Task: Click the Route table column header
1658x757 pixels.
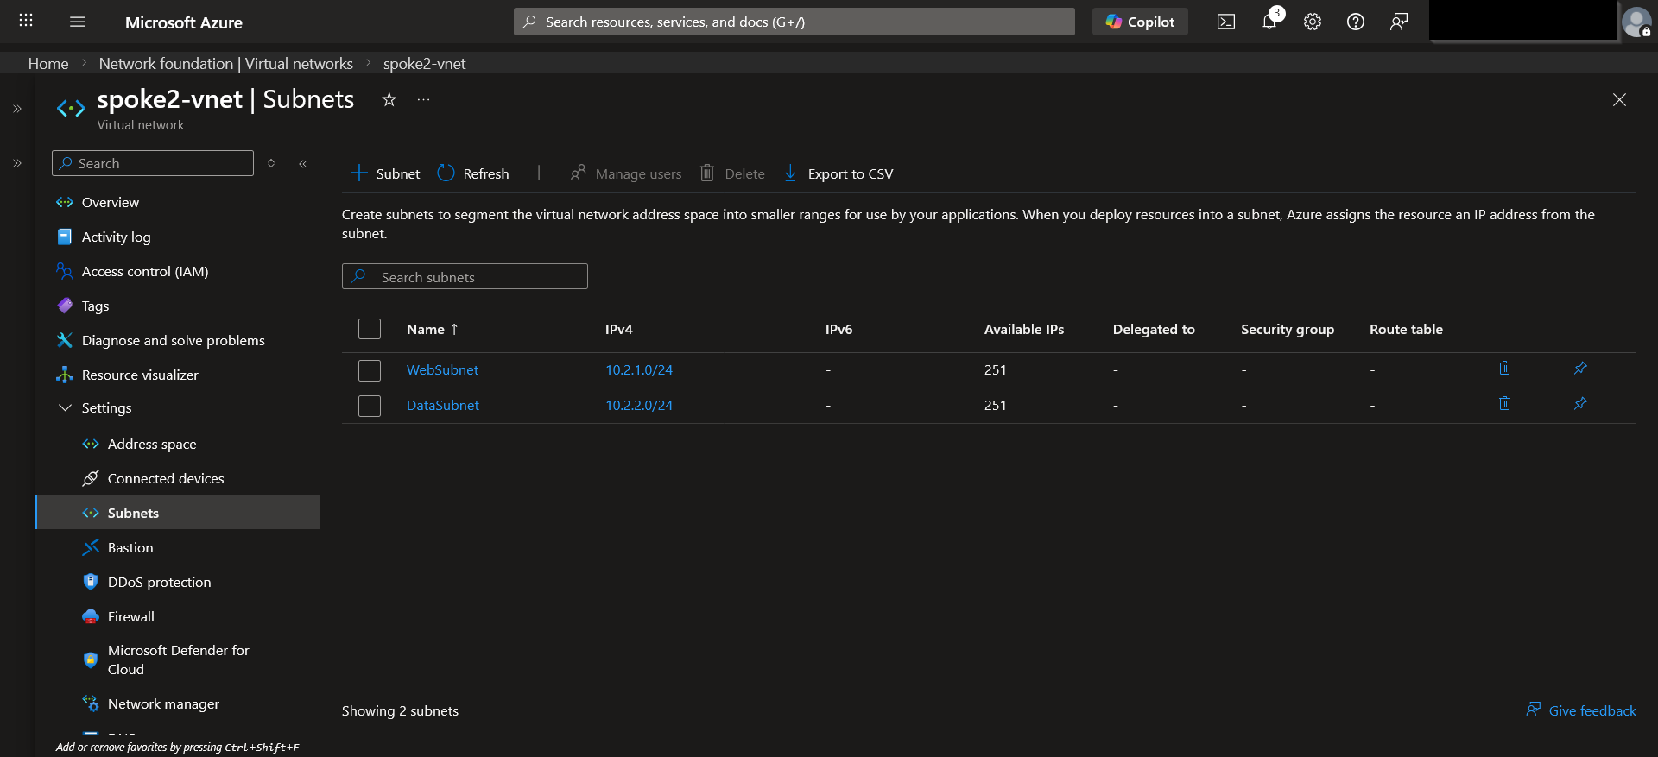Action: [x=1406, y=329]
